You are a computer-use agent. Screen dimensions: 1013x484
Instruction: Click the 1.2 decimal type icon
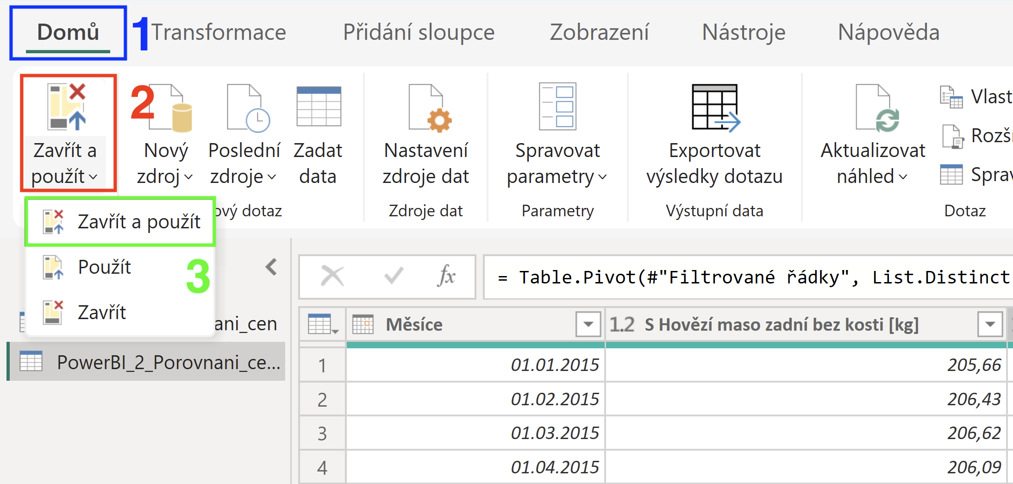[621, 324]
